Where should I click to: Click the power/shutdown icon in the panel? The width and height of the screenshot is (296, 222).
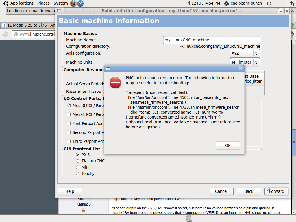(269, 3)
